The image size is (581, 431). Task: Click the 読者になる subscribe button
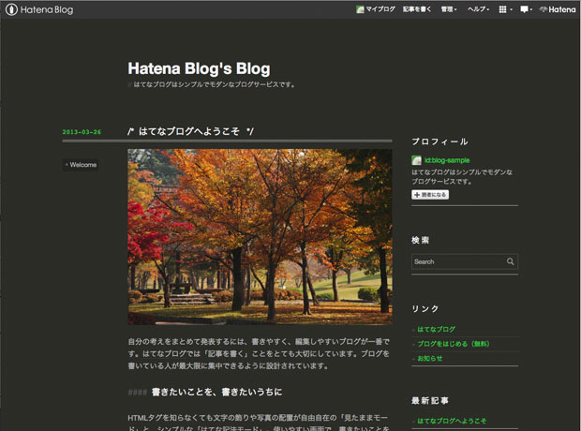click(x=430, y=195)
